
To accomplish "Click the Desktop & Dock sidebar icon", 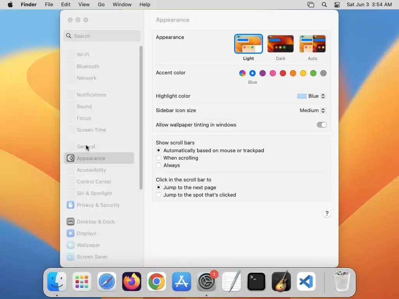I will point(71,222).
